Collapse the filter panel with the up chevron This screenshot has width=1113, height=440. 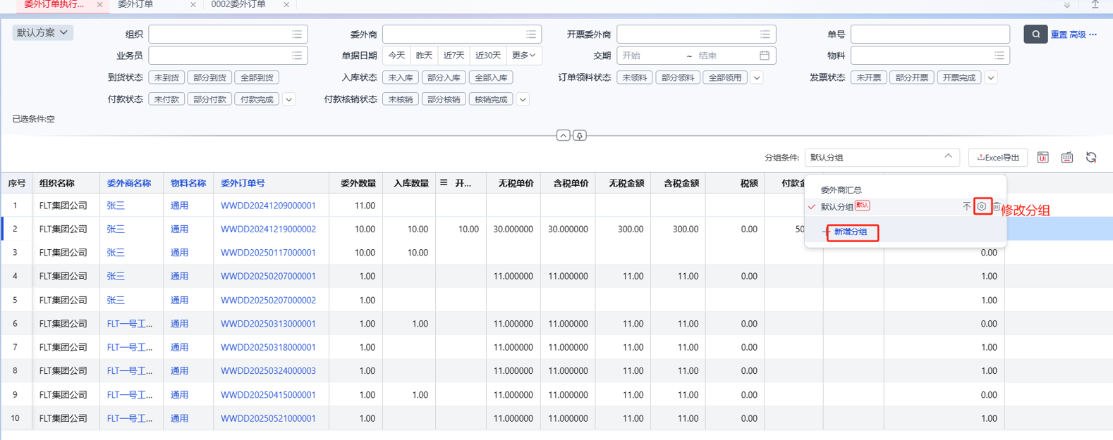point(563,135)
